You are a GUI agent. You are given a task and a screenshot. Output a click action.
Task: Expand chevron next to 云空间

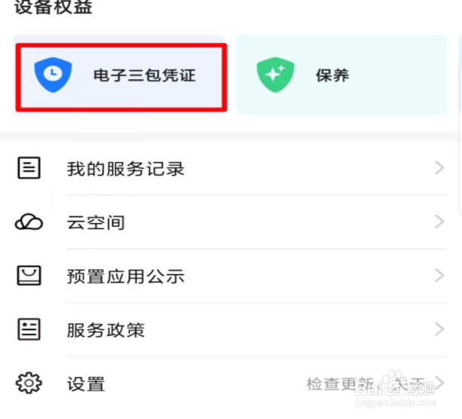coord(439,222)
